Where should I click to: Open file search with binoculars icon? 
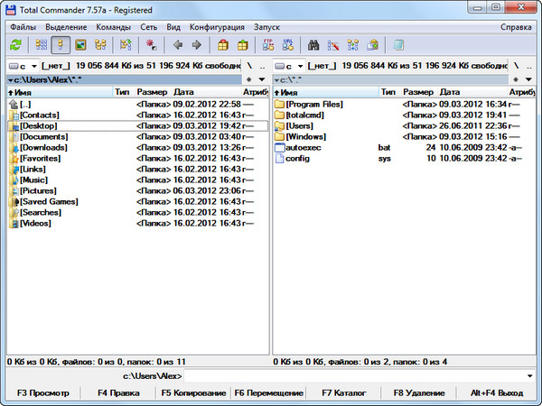tap(314, 44)
